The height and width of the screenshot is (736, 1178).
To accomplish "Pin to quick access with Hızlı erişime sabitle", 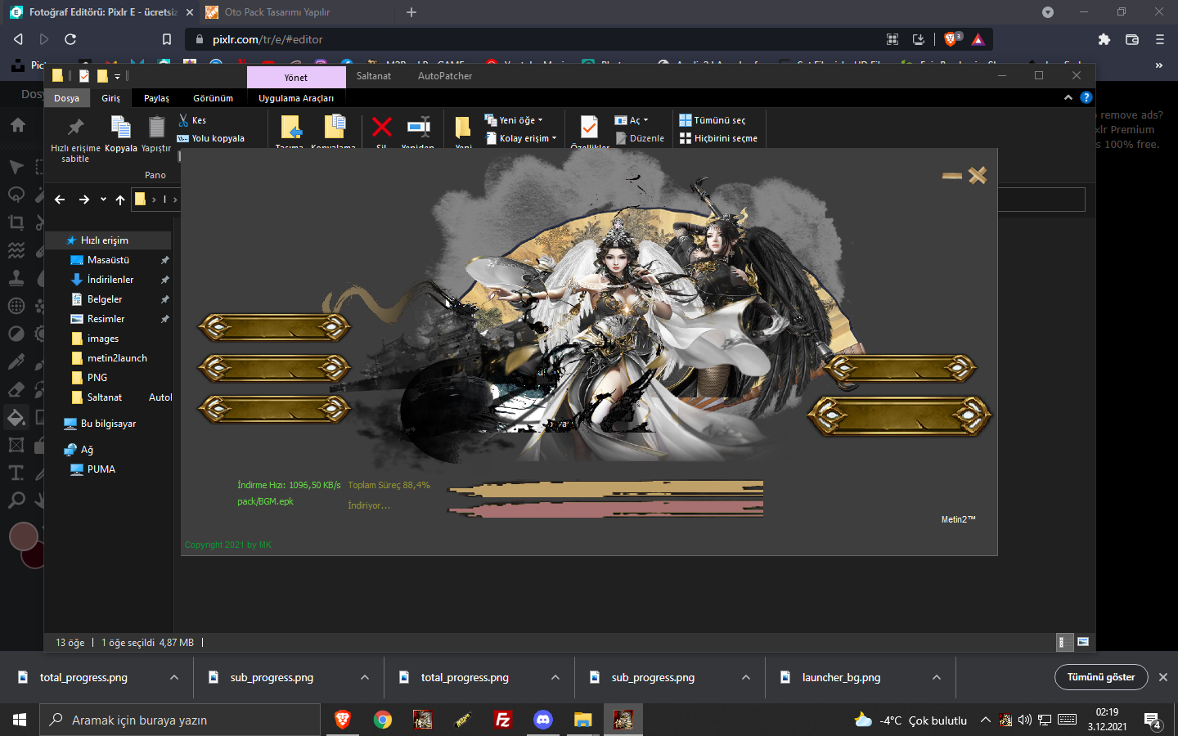I will pos(75,135).
